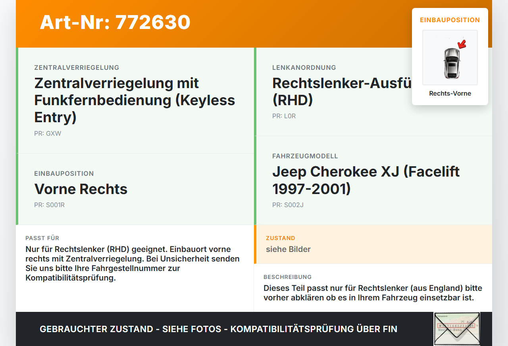Viewport: 508px width, 346px height.
Task: Click the Vorne Rechts value
Action: (81, 189)
